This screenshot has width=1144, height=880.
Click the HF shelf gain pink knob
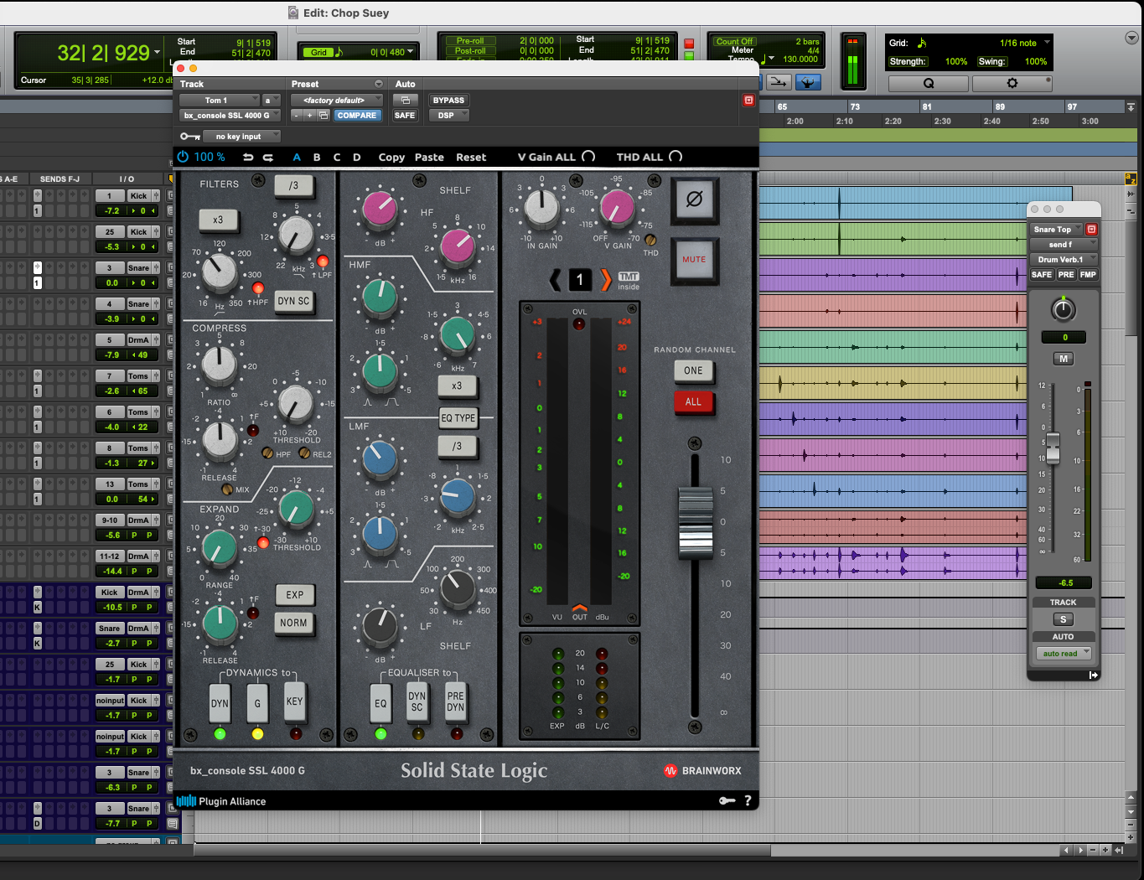click(x=380, y=210)
